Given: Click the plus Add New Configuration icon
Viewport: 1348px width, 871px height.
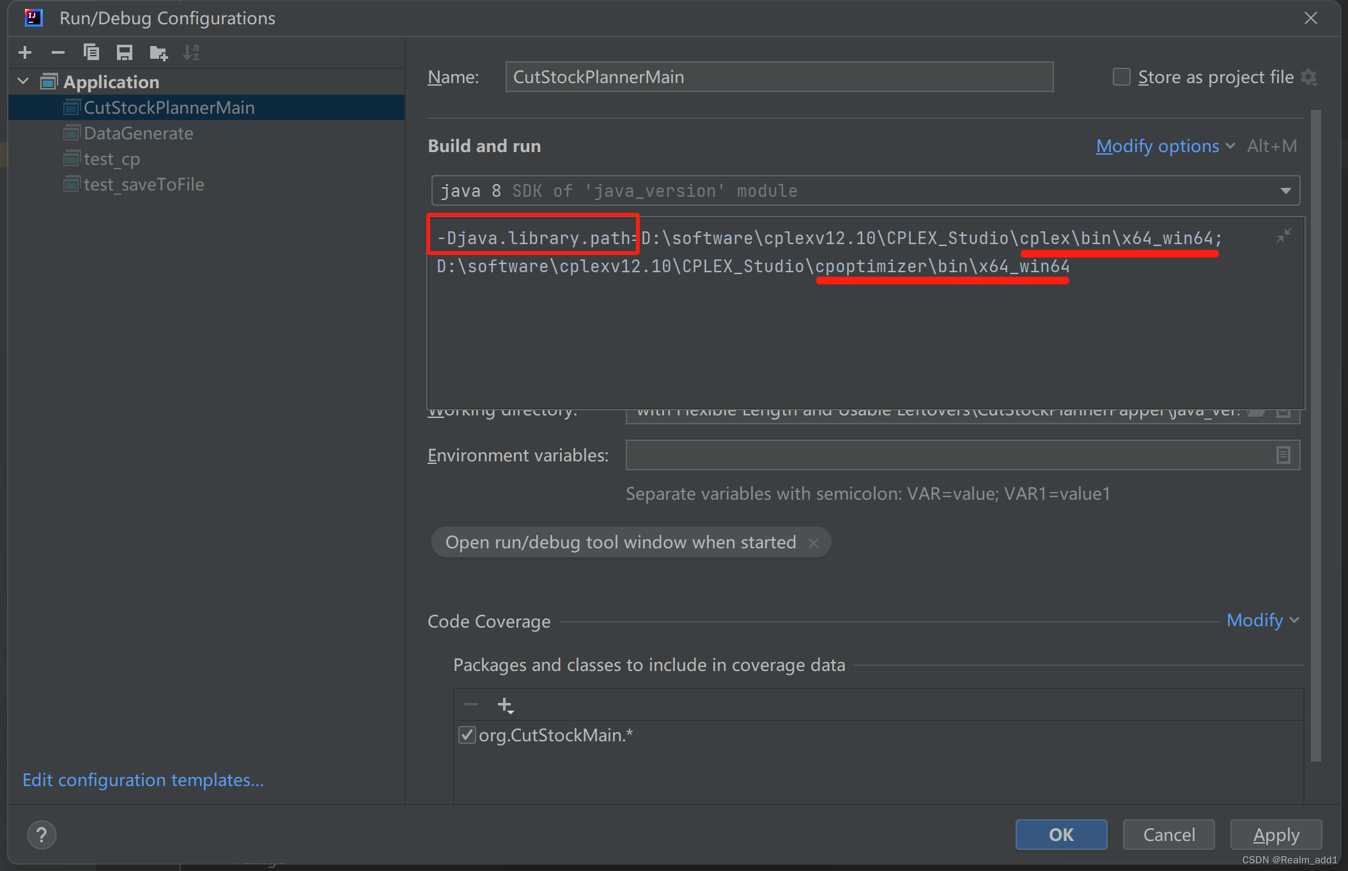Looking at the screenshot, I should (x=26, y=52).
